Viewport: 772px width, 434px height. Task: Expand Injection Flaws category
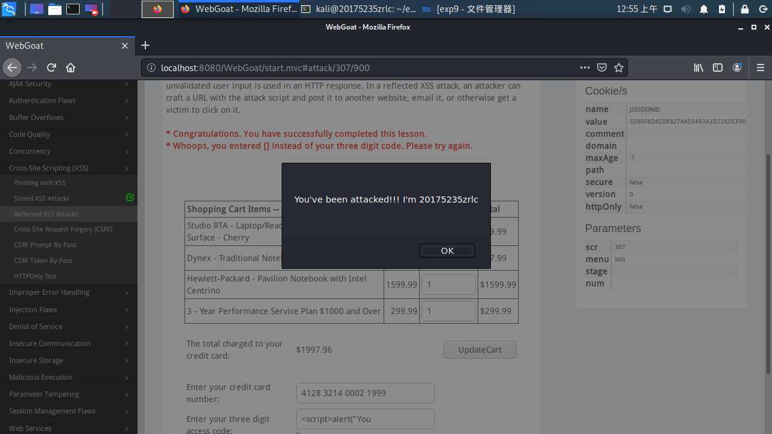[x=69, y=310]
